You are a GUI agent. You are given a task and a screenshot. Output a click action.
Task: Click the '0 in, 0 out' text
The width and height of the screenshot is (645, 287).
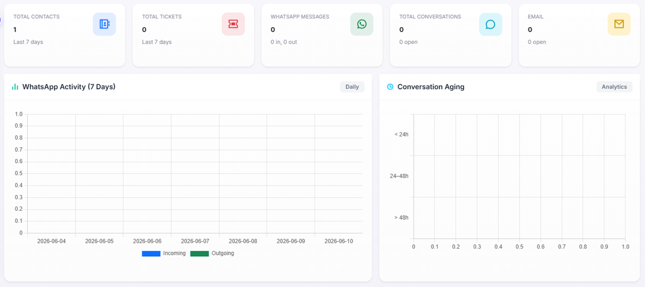[x=284, y=42]
